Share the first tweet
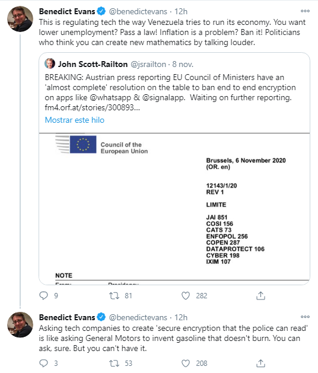 tap(260, 295)
